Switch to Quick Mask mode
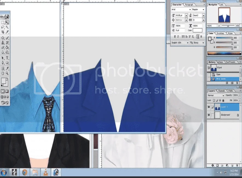Image resolution: width=242 pixels, height=178 pixels. pos(7,91)
